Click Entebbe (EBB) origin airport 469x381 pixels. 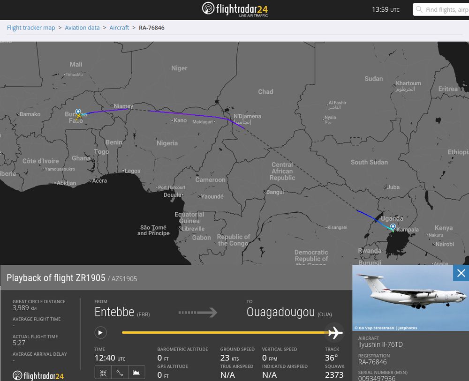122,312
